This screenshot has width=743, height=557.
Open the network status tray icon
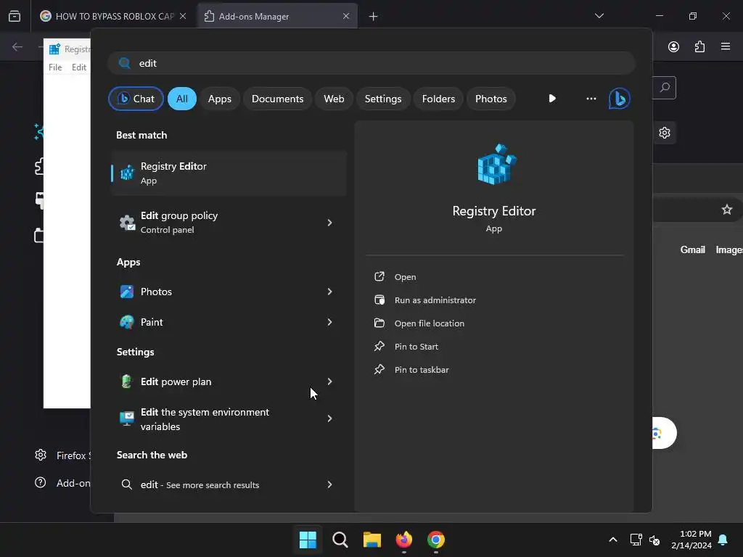[636, 540]
